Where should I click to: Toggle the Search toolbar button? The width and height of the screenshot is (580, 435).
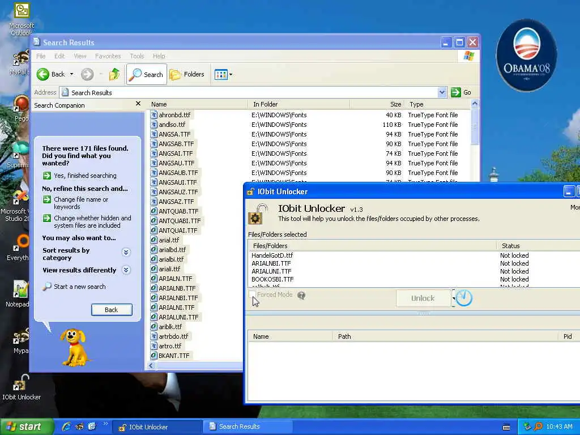tap(147, 74)
